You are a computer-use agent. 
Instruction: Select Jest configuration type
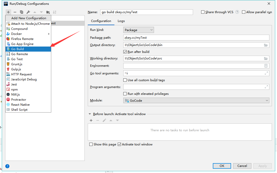[x=28, y=84]
